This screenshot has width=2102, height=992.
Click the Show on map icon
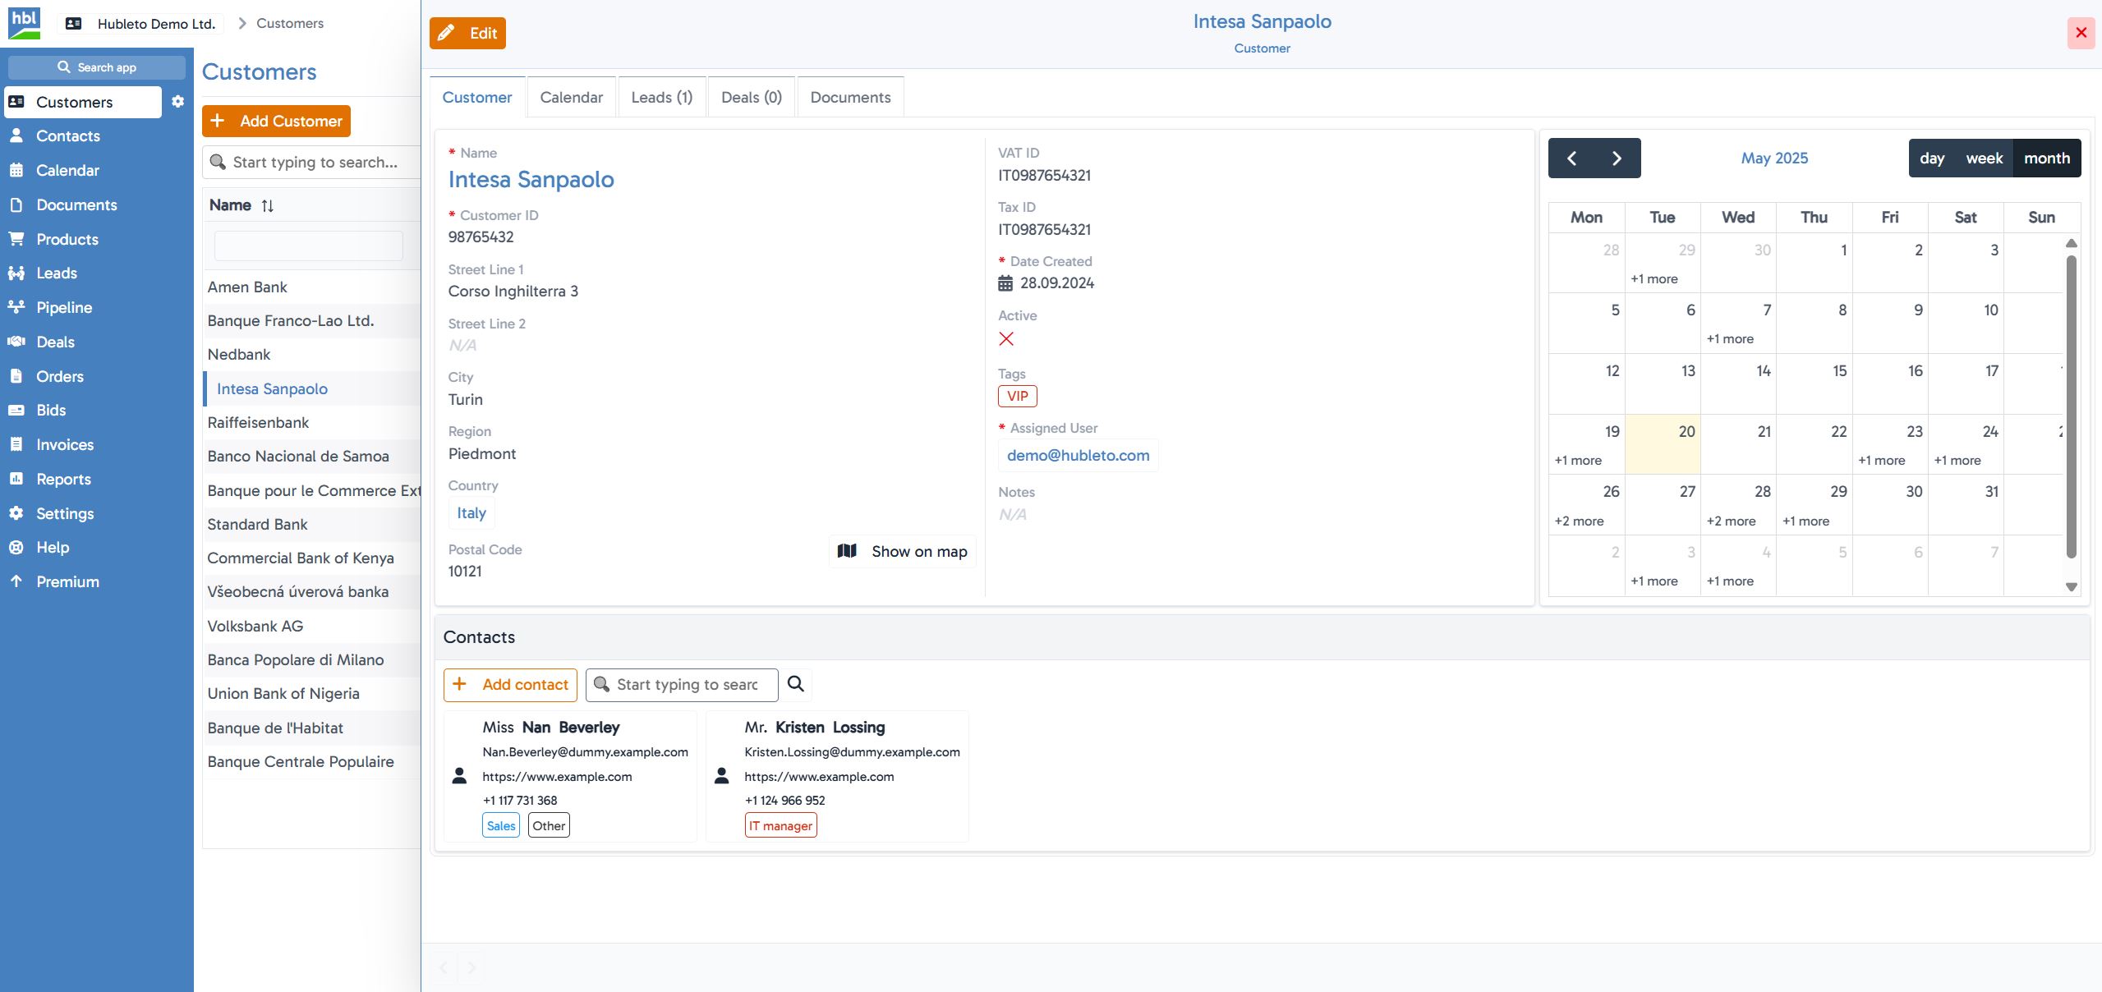(x=846, y=551)
